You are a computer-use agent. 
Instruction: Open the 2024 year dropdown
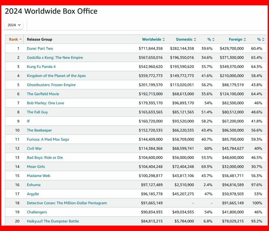[x=14, y=25]
